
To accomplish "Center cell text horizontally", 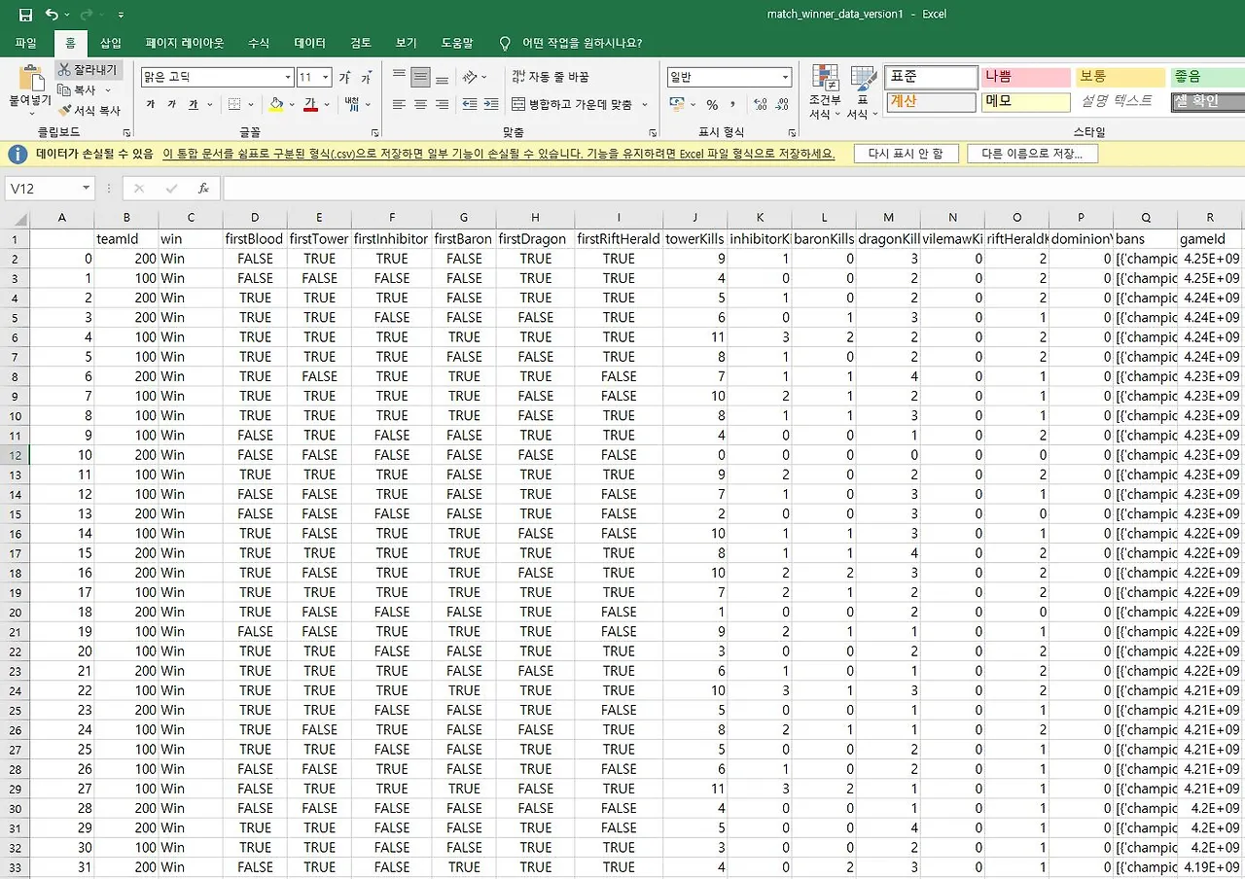I will point(420,104).
